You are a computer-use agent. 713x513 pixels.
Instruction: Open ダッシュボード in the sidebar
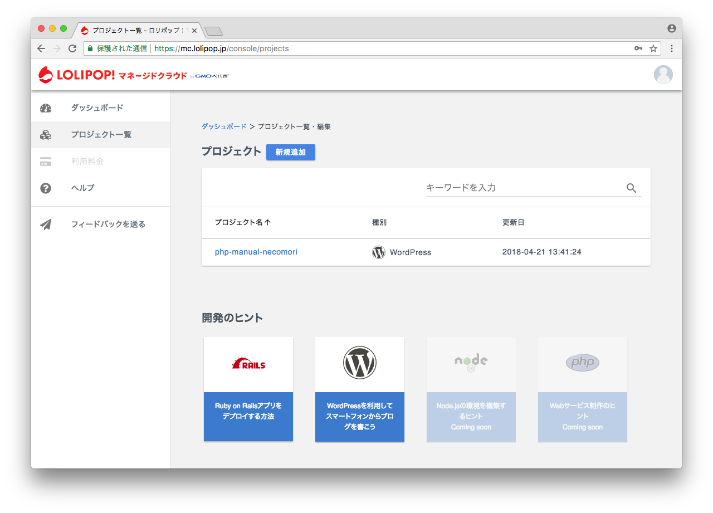(101, 108)
